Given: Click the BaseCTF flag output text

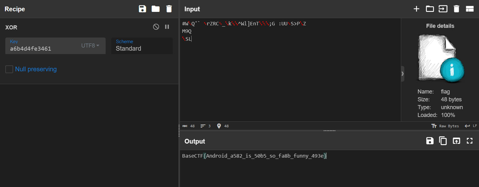Looking at the screenshot, I should point(254,156).
